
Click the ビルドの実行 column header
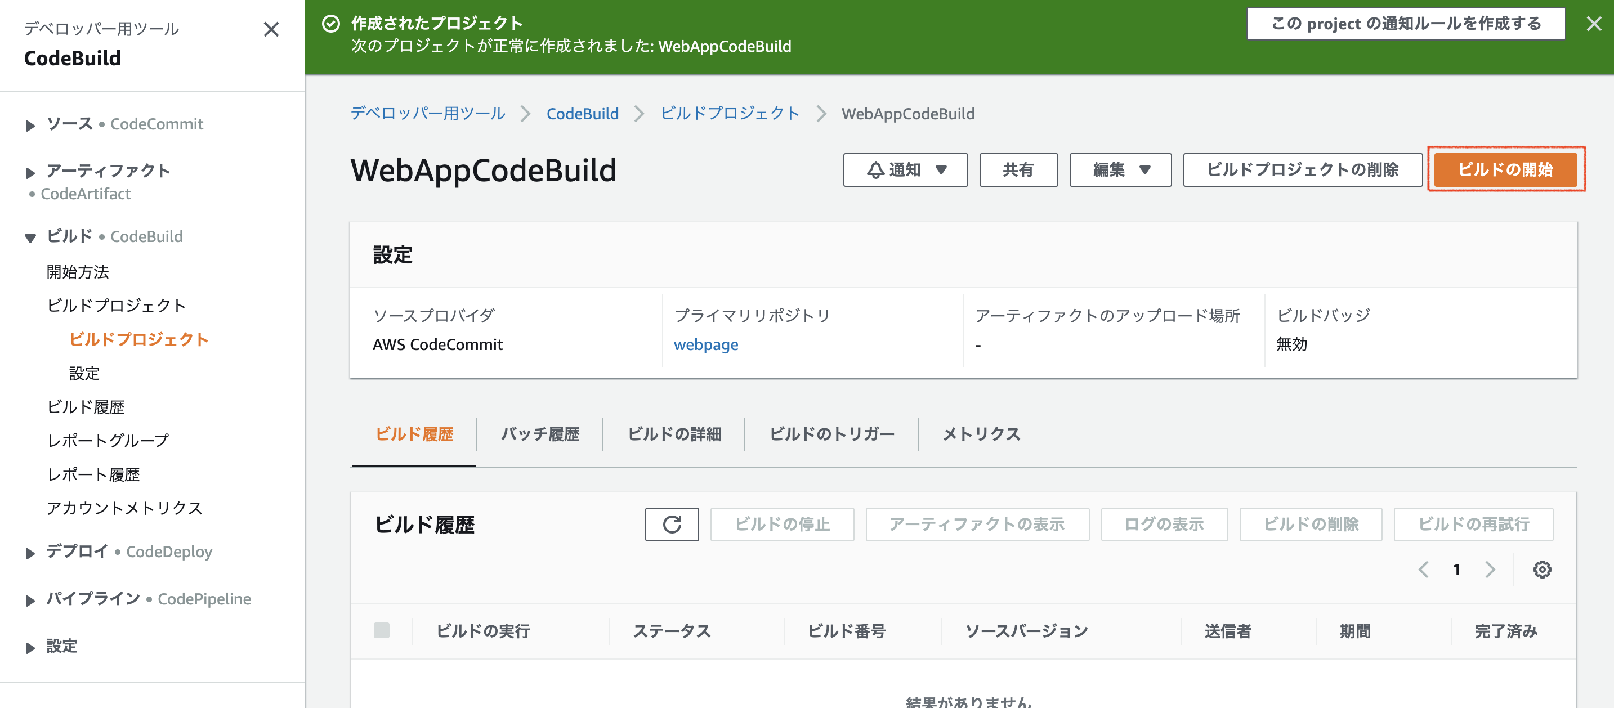coord(483,631)
